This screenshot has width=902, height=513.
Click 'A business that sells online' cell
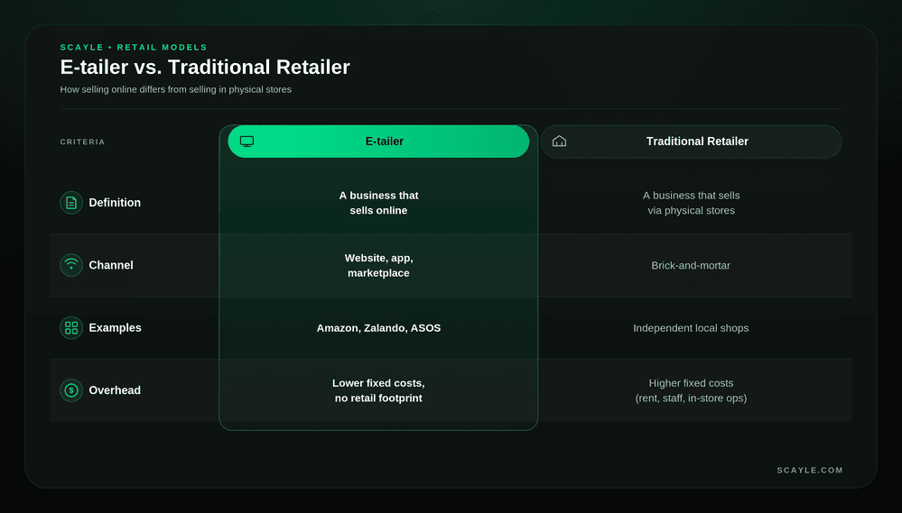[x=378, y=203]
